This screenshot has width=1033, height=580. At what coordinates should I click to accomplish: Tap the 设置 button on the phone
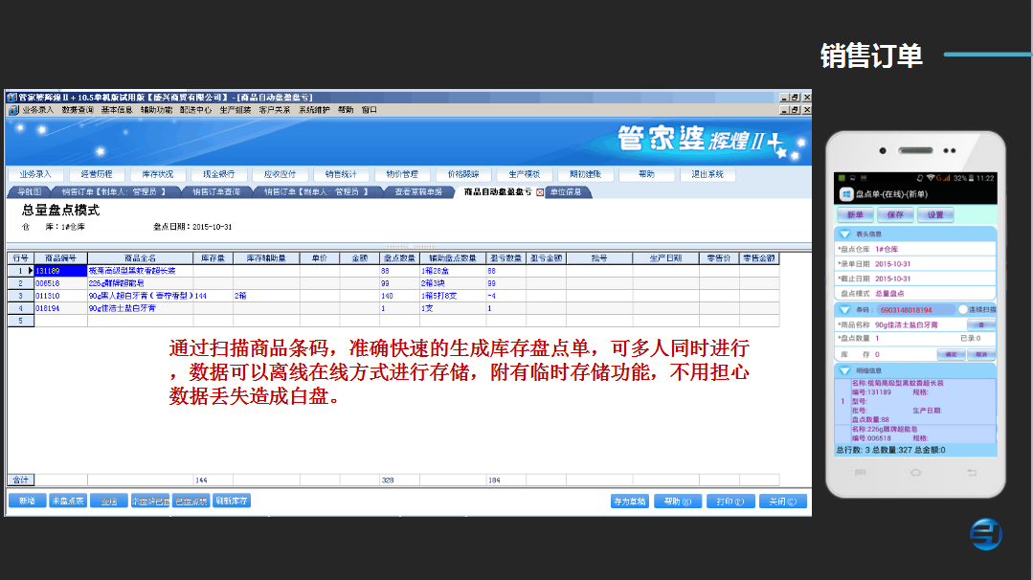[935, 215]
